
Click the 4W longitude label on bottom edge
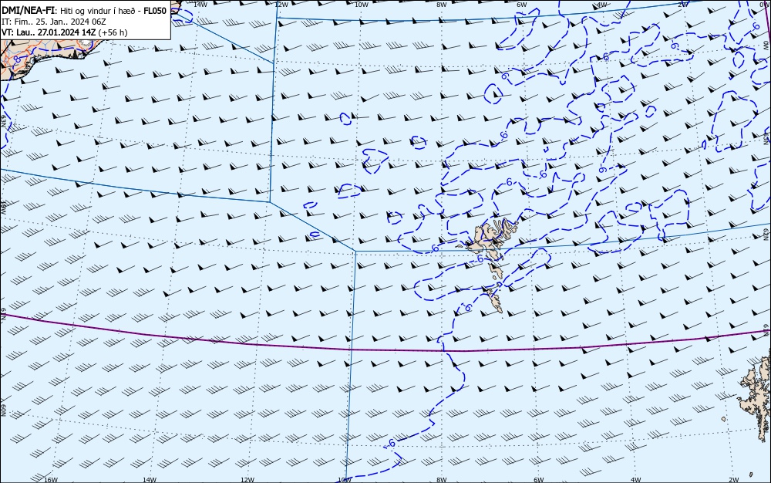(x=635, y=480)
